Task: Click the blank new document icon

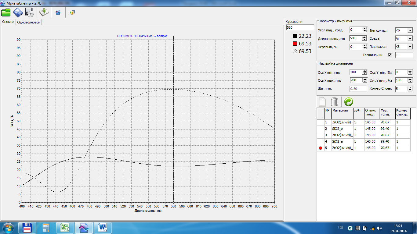Action: tap(322, 101)
